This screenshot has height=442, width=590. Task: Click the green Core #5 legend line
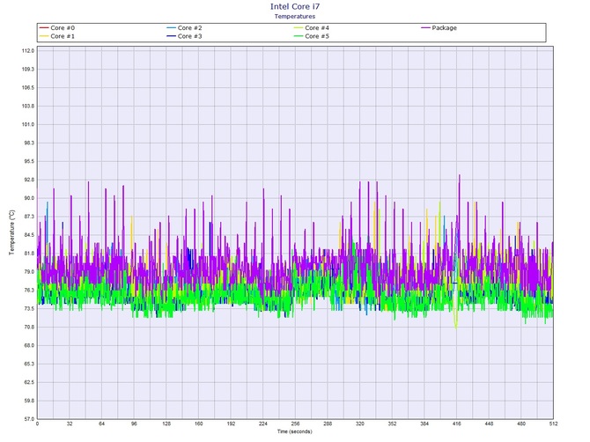[x=299, y=36]
